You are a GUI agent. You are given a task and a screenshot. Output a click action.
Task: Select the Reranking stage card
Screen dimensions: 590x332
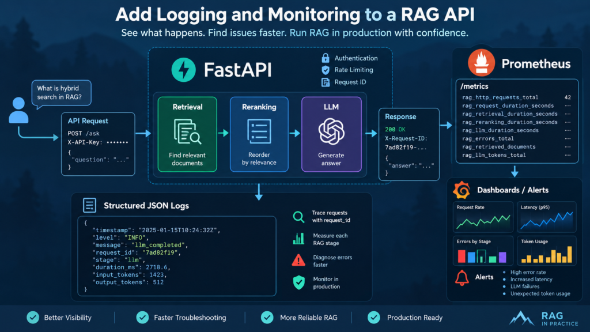pyautogui.click(x=259, y=134)
